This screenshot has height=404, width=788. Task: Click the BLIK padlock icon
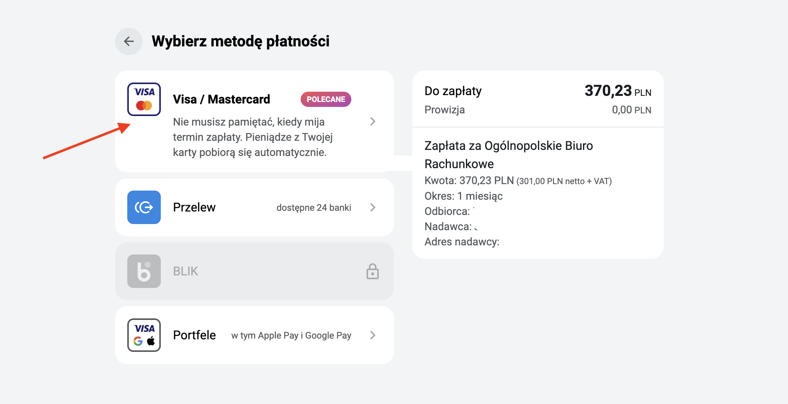[x=373, y=271]
